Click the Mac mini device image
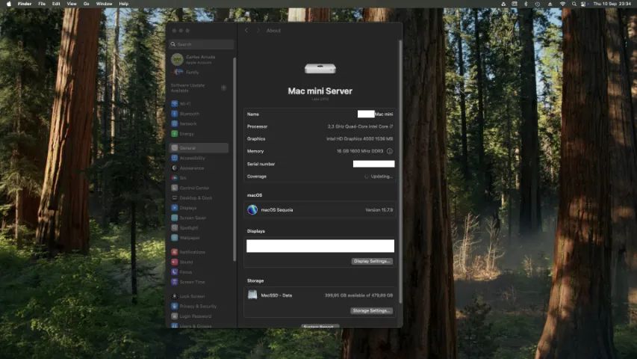 (x=320, y=68)
